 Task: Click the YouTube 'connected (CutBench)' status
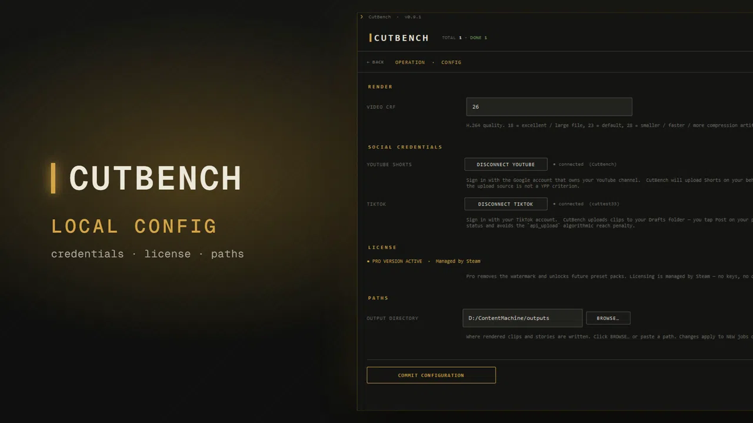[585, 164]
